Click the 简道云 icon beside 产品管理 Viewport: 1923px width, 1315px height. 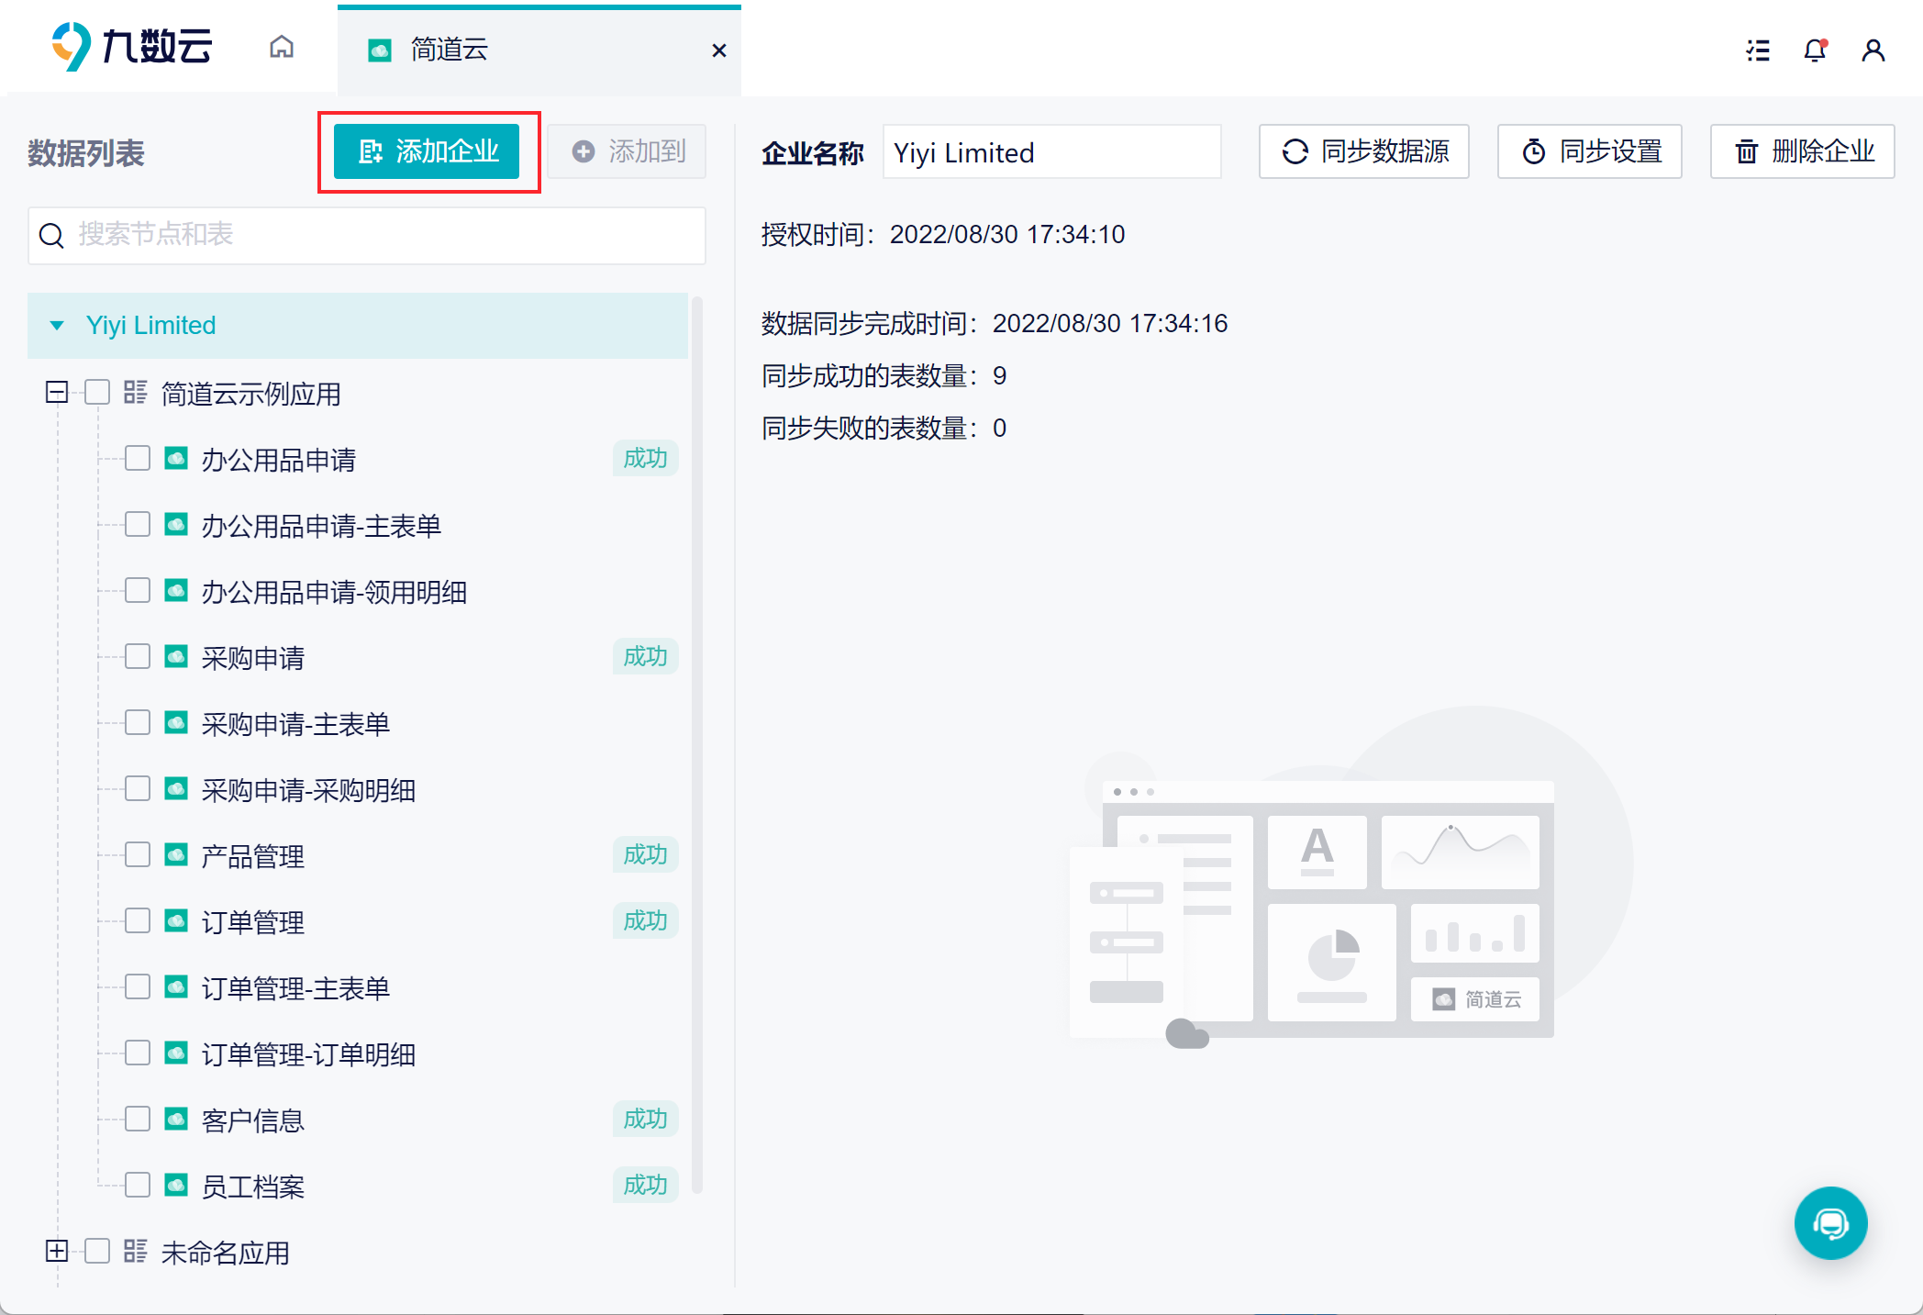(176, 854)
